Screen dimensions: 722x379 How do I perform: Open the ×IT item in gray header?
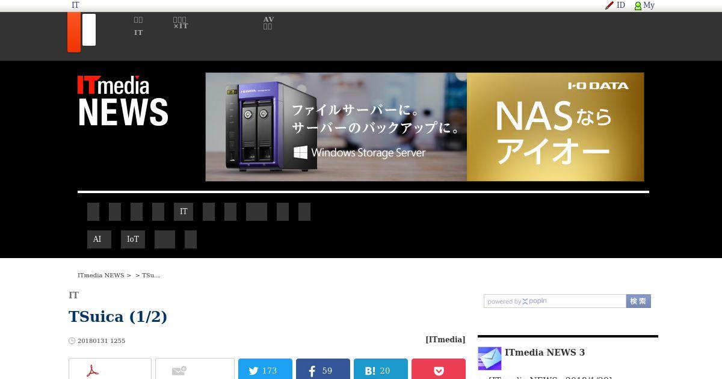(x=180, y=23)
